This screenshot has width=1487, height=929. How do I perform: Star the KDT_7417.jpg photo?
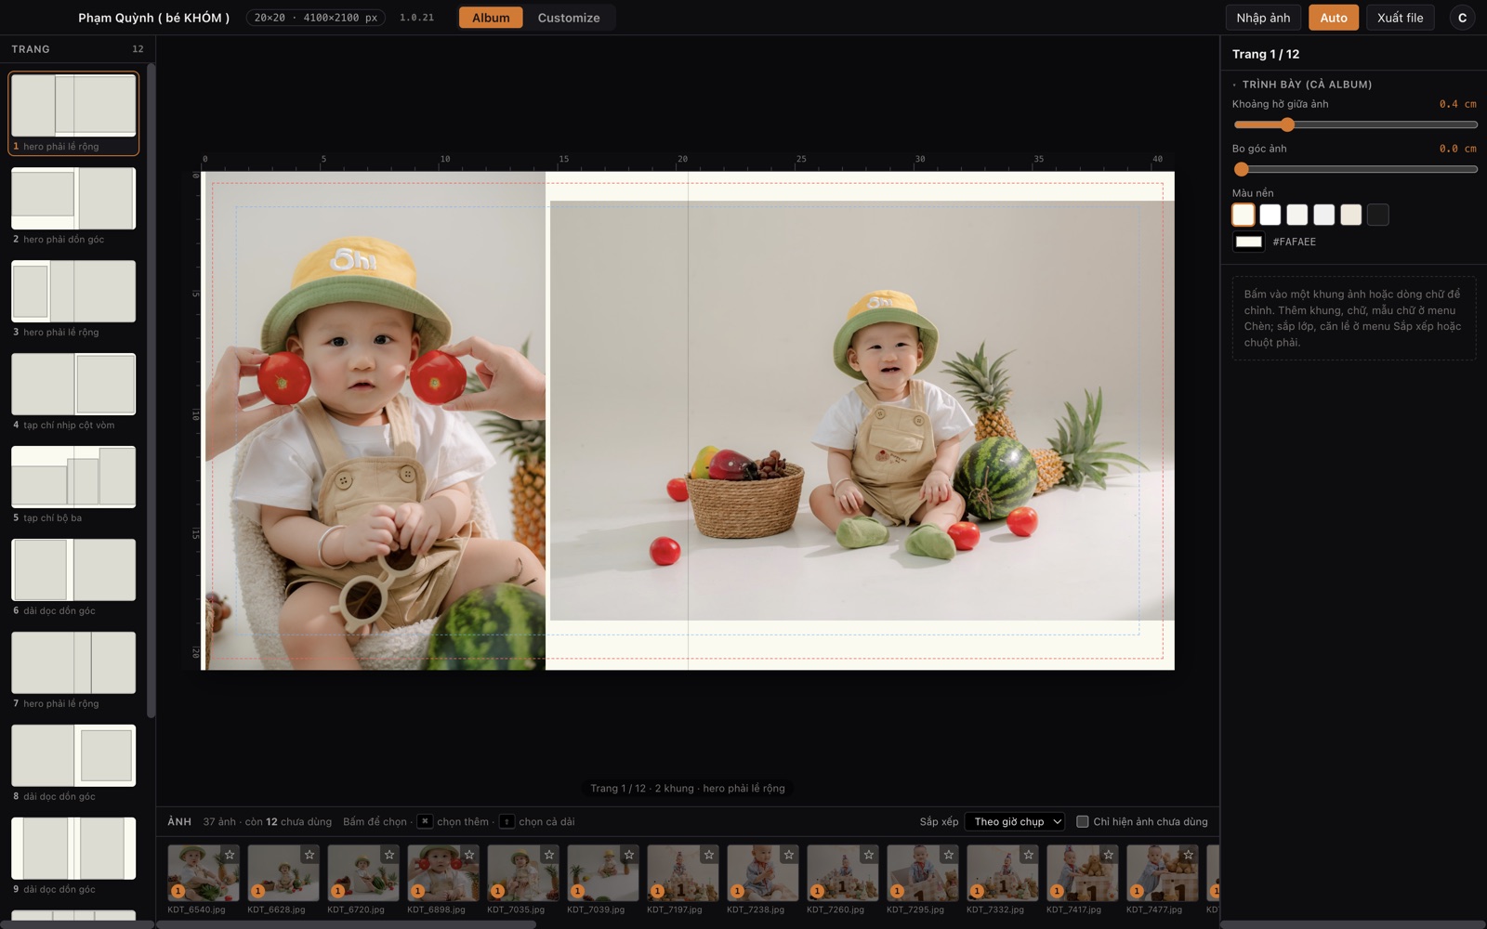[x=1109, y=855]
